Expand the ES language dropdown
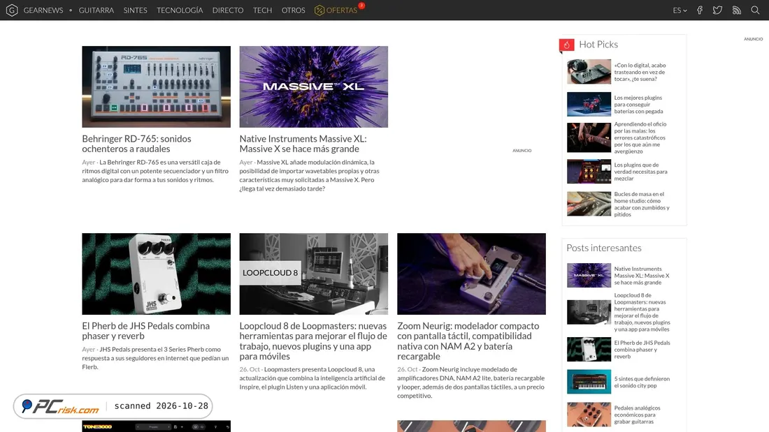Image resolution: width=769 pixels, height=432 pixels. (680, 10)
